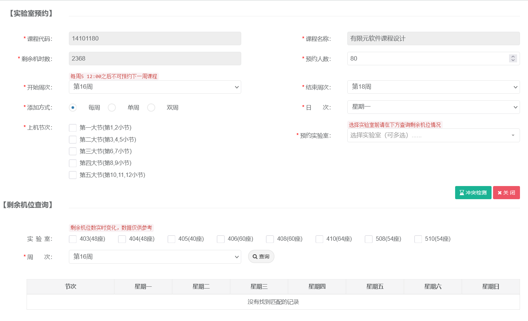This screenshot has width=528, height=321.
Task: Enable 第五大节(第10,11,12小节) checkbox
Action: click(x=73, y=175)
